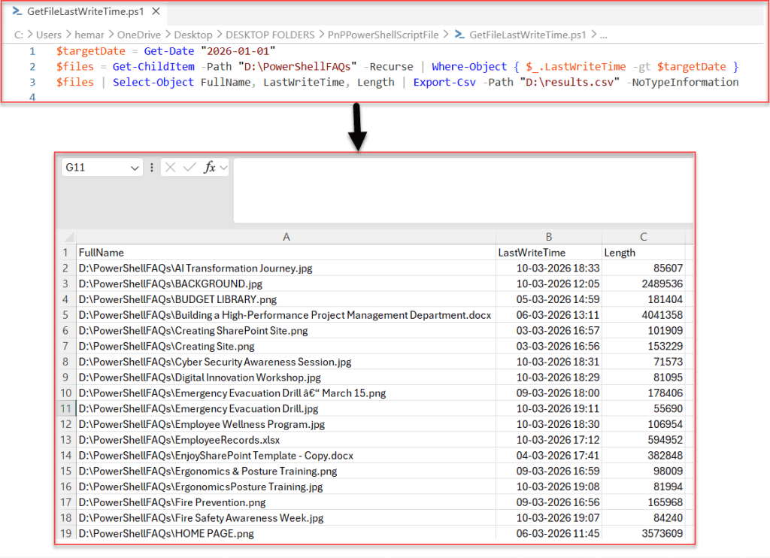The width and height of the screenshot is (770, 558).
Task: Click the Cancel X icon in formula bar
Action: (x=170, y=167)
